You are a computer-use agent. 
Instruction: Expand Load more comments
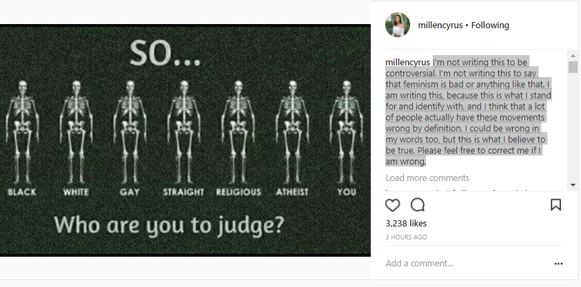click(427, 178)
